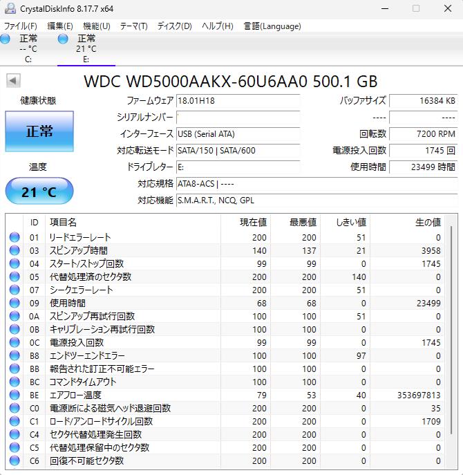Viewport: 463px width, 475px height.
Task: Click status orb for 03 スピンアップ時間
Action: (x=15, y=250)
